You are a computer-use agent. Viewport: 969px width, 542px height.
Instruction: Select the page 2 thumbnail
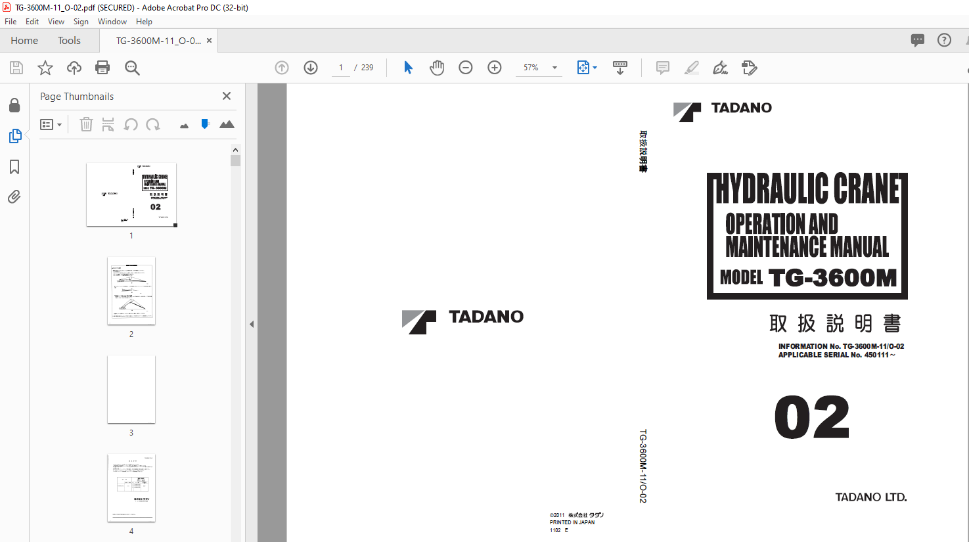pos(131,290)
